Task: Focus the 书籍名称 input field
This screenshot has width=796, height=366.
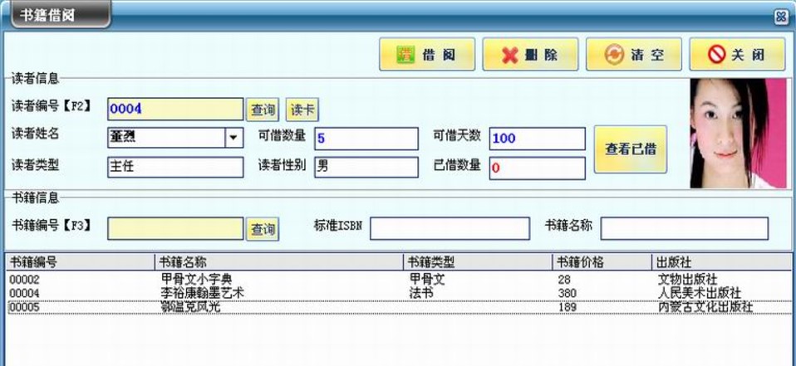Action: [685, 228]
